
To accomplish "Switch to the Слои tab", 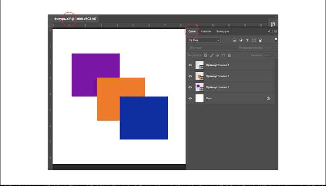I will 192,31.
